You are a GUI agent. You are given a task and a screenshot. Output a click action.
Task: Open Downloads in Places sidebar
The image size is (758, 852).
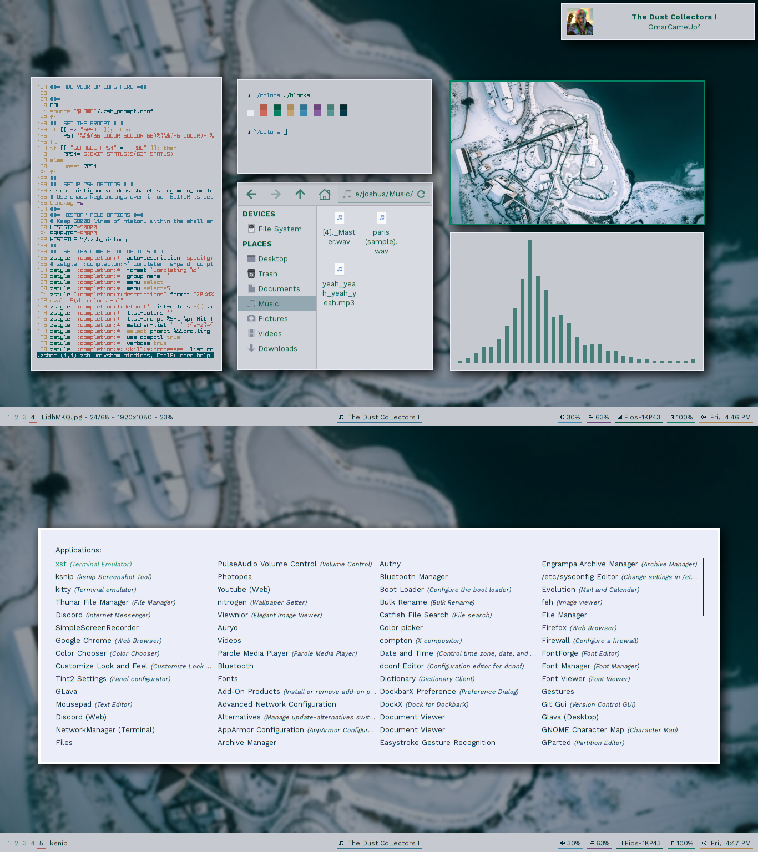(x=277, y=348)
